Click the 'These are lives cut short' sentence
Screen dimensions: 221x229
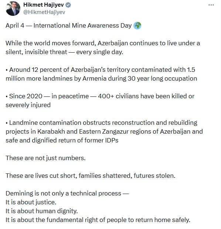pyautogui.click(x=91, y=176)
